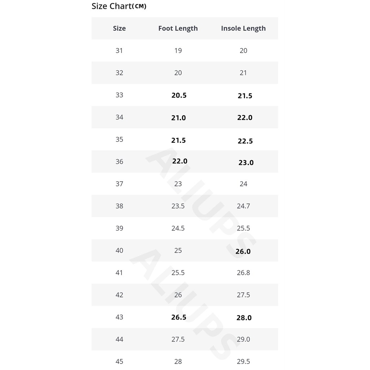Select the Insole Length column header
370x370 pixels.
click(243, 29)
